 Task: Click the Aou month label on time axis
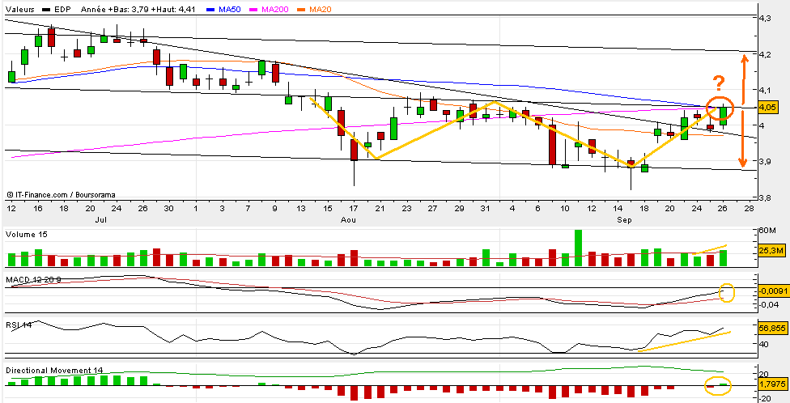(347, 219)
